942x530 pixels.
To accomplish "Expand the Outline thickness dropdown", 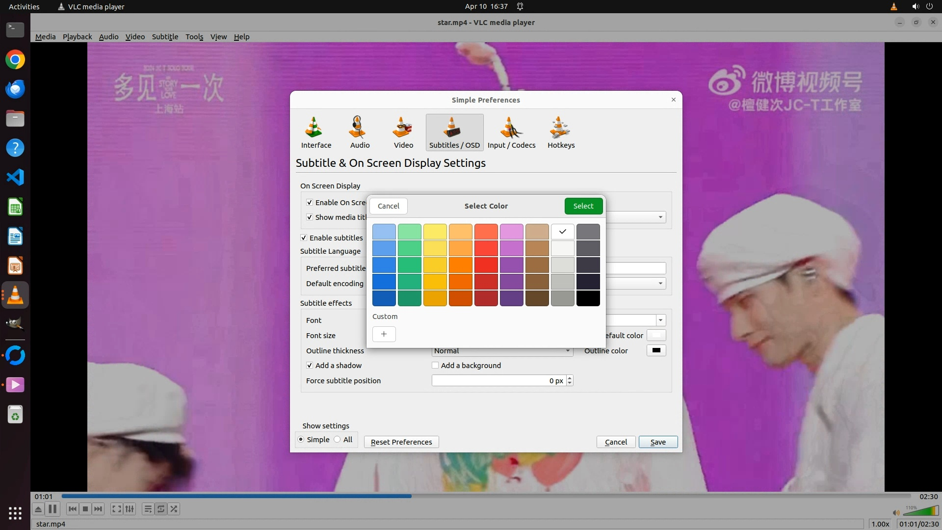I will 568,351.
